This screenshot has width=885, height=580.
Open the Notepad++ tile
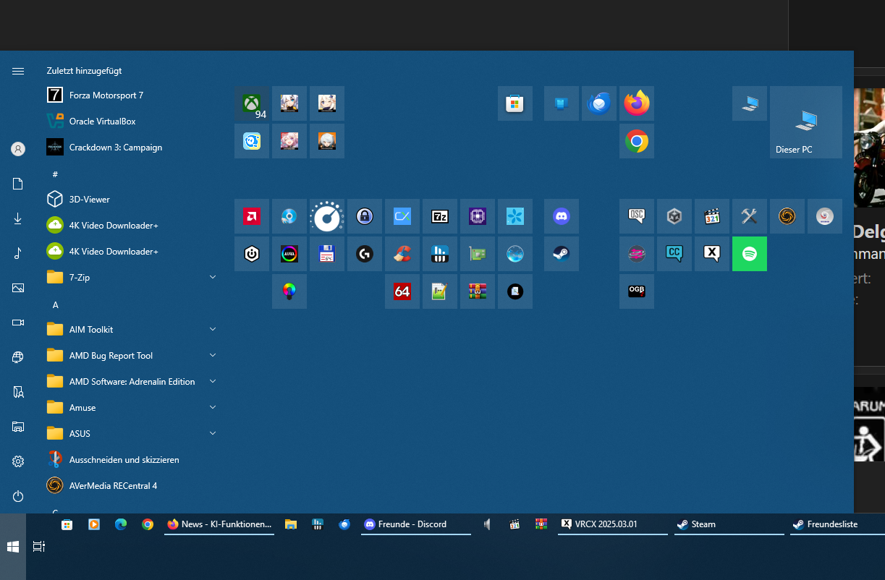click(440, 291)
